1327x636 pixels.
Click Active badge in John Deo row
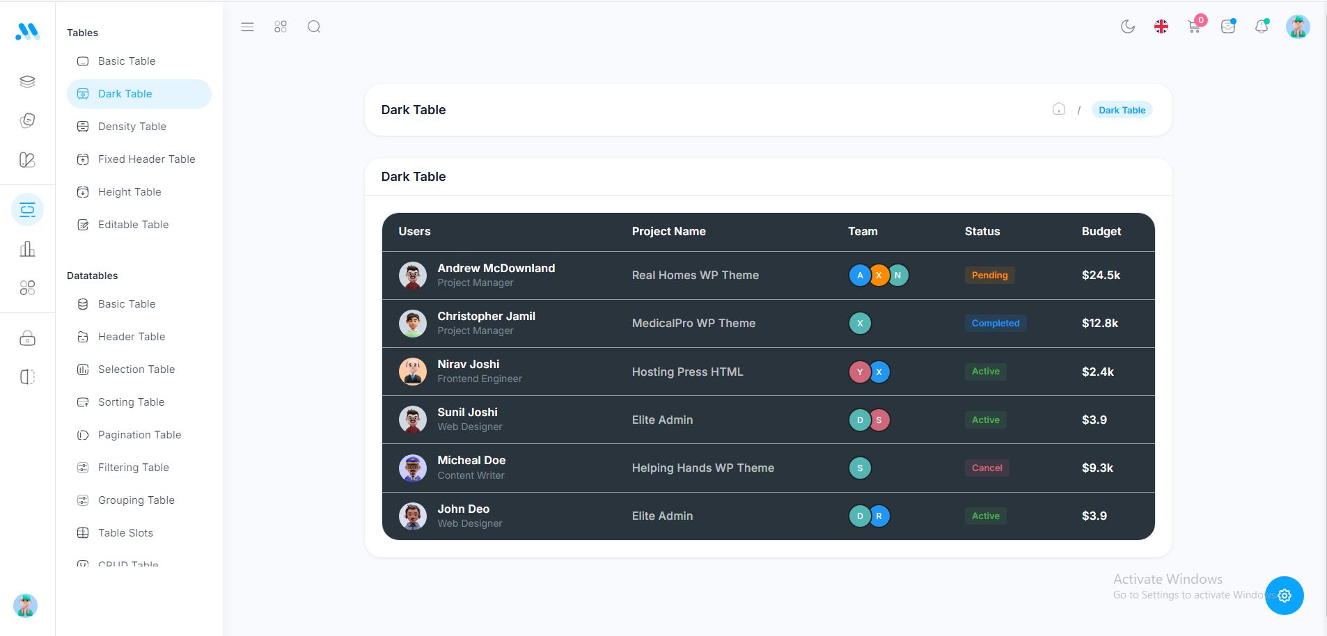point(985,516)
